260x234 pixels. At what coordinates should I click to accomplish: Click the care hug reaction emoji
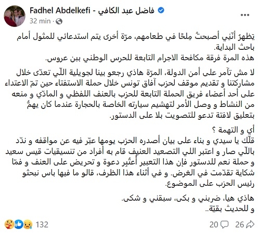(x=9, y=225)
